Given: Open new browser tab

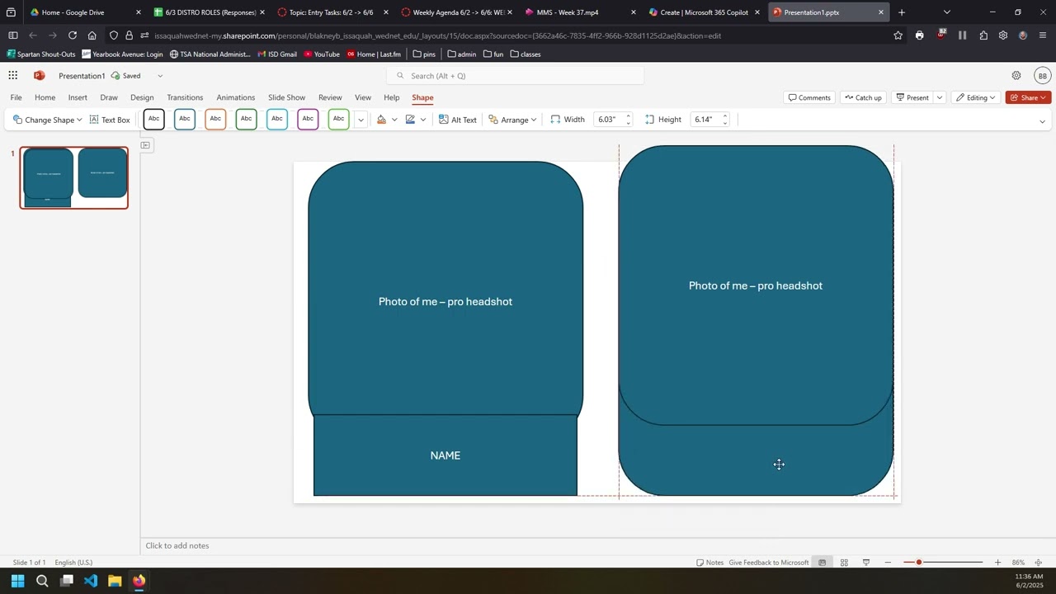Looking at the screenshot, I should click(902, 12).
